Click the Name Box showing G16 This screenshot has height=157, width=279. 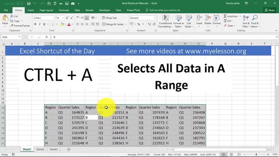[11, 37]
